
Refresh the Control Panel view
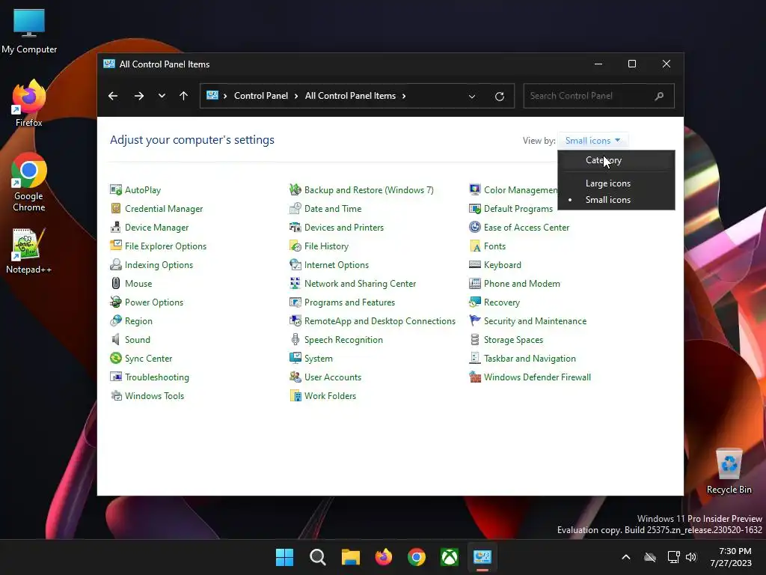click(499, 97)
